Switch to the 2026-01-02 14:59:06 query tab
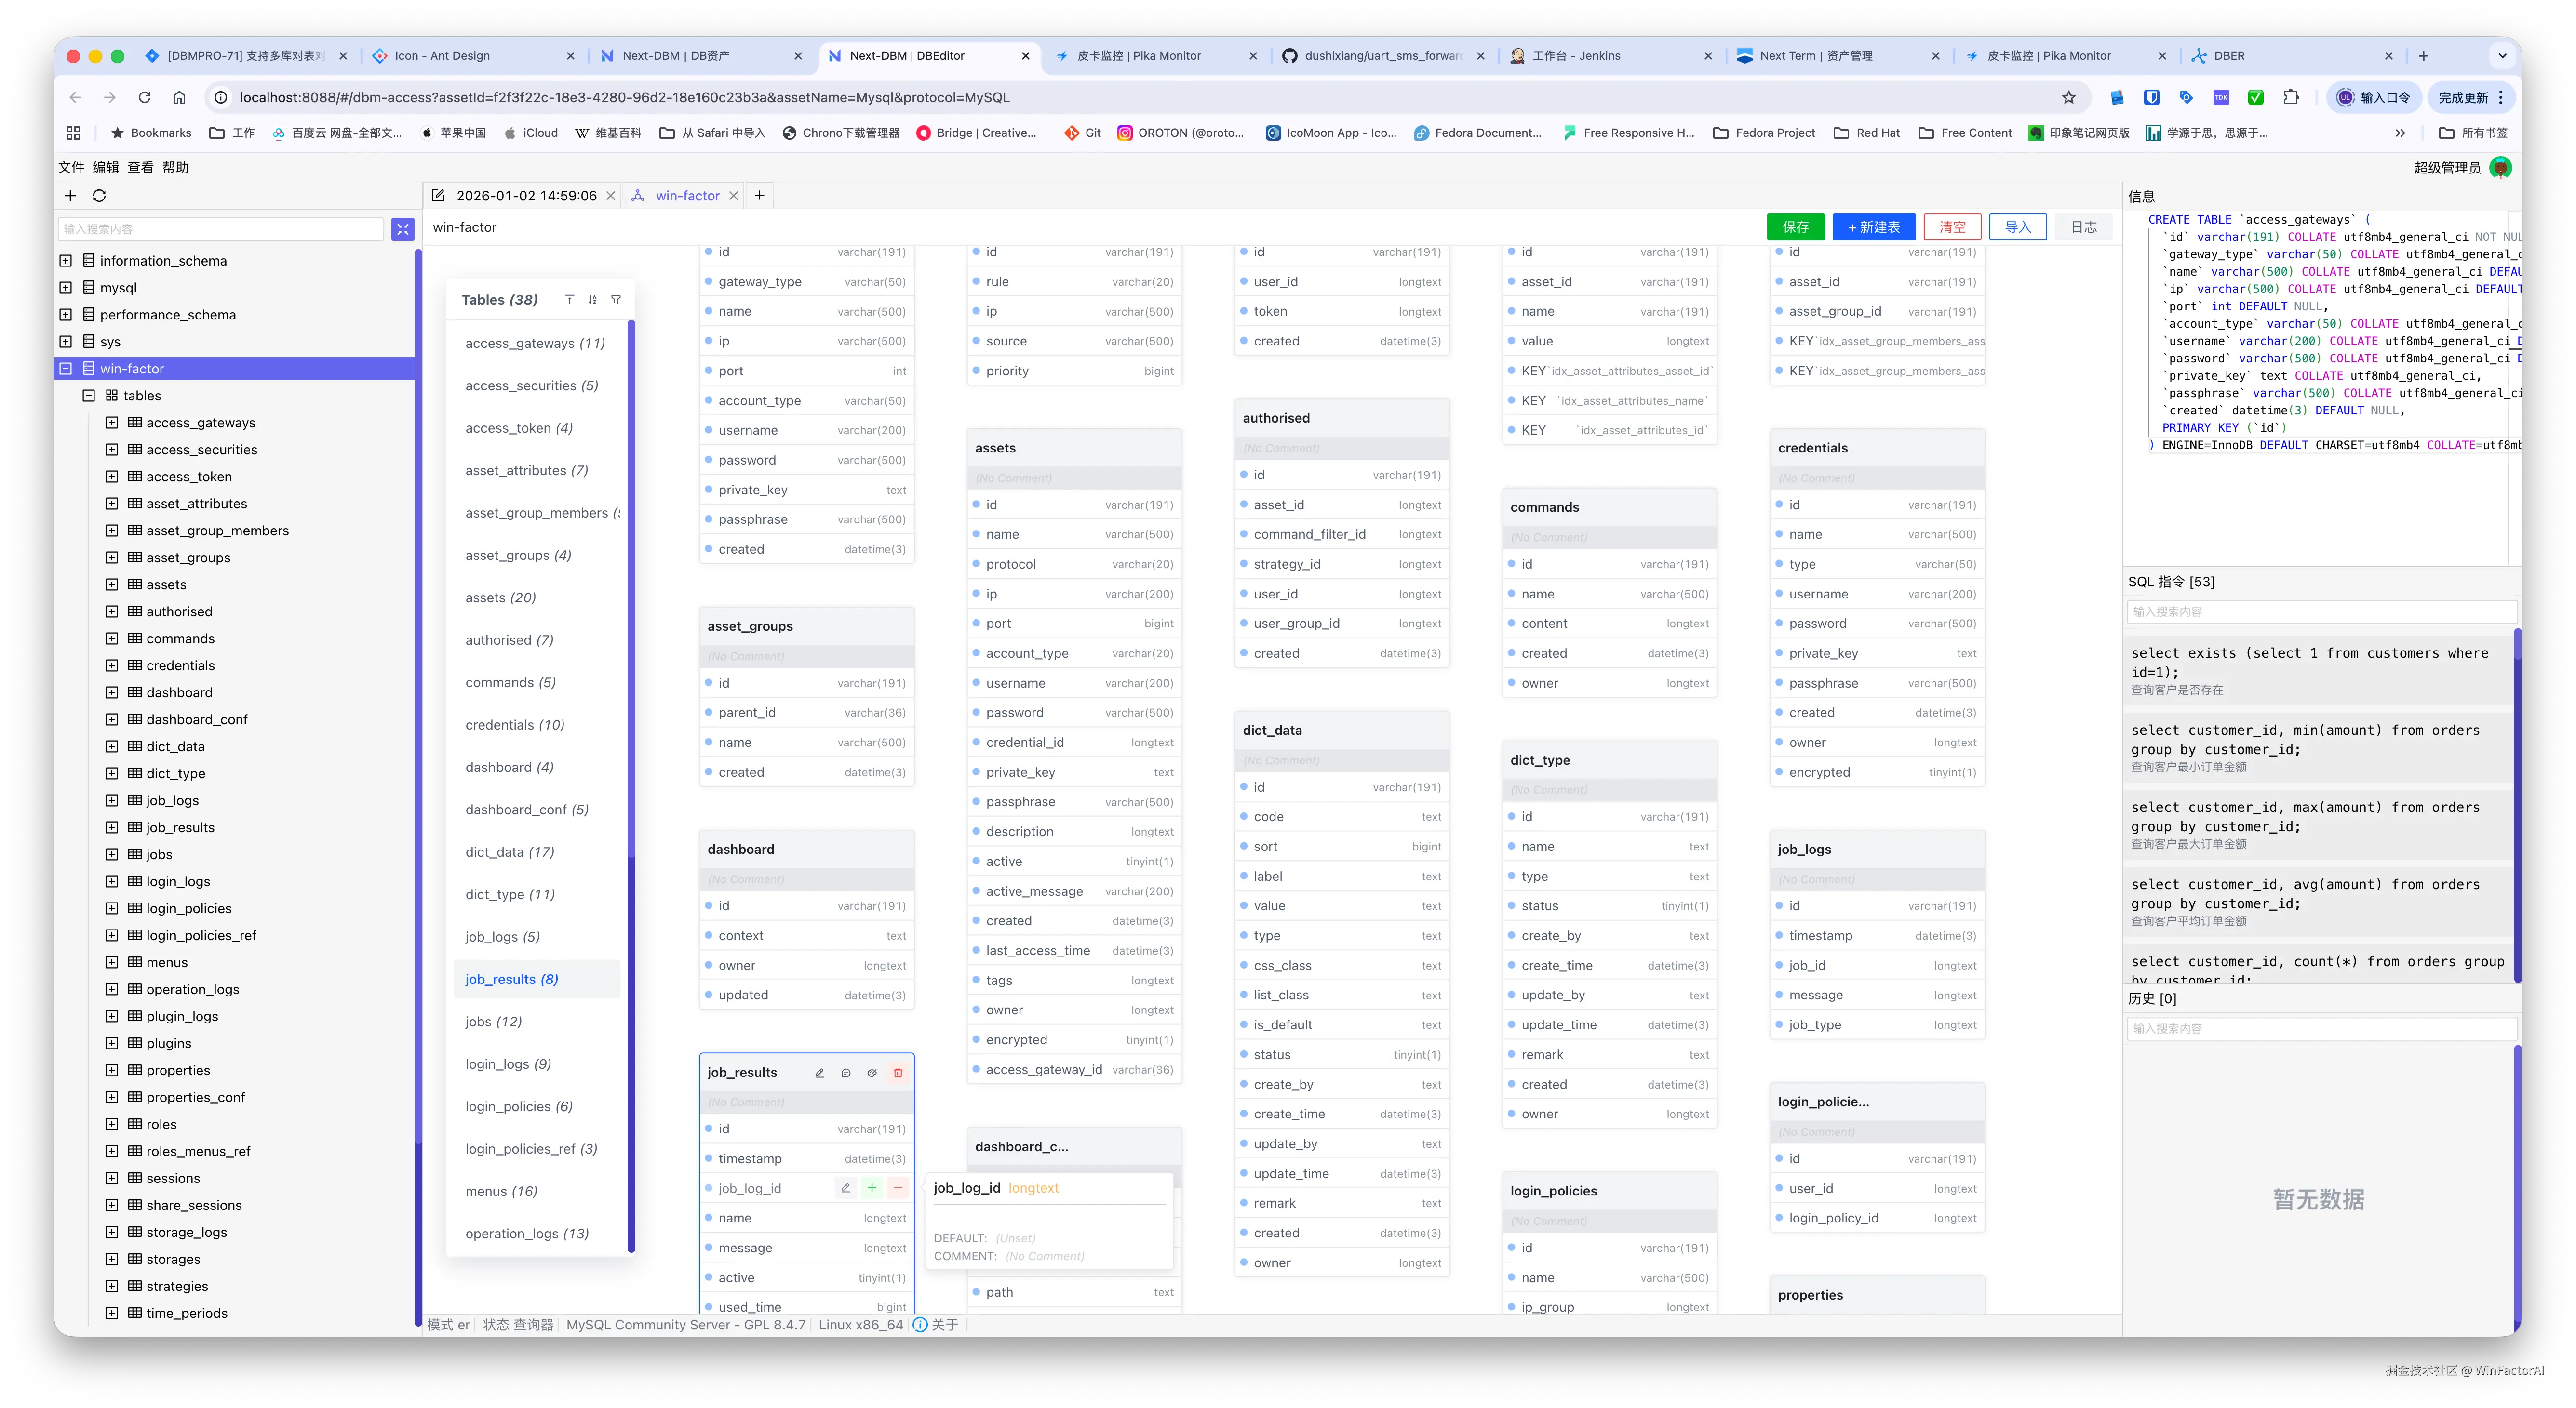 pos(525,196)
